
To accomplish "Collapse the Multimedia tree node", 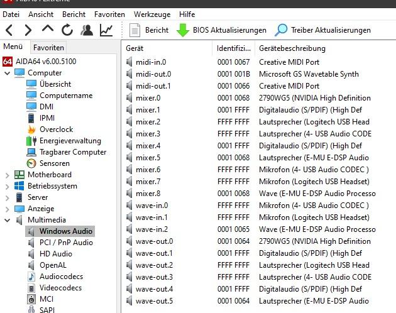I will [8, 220].
